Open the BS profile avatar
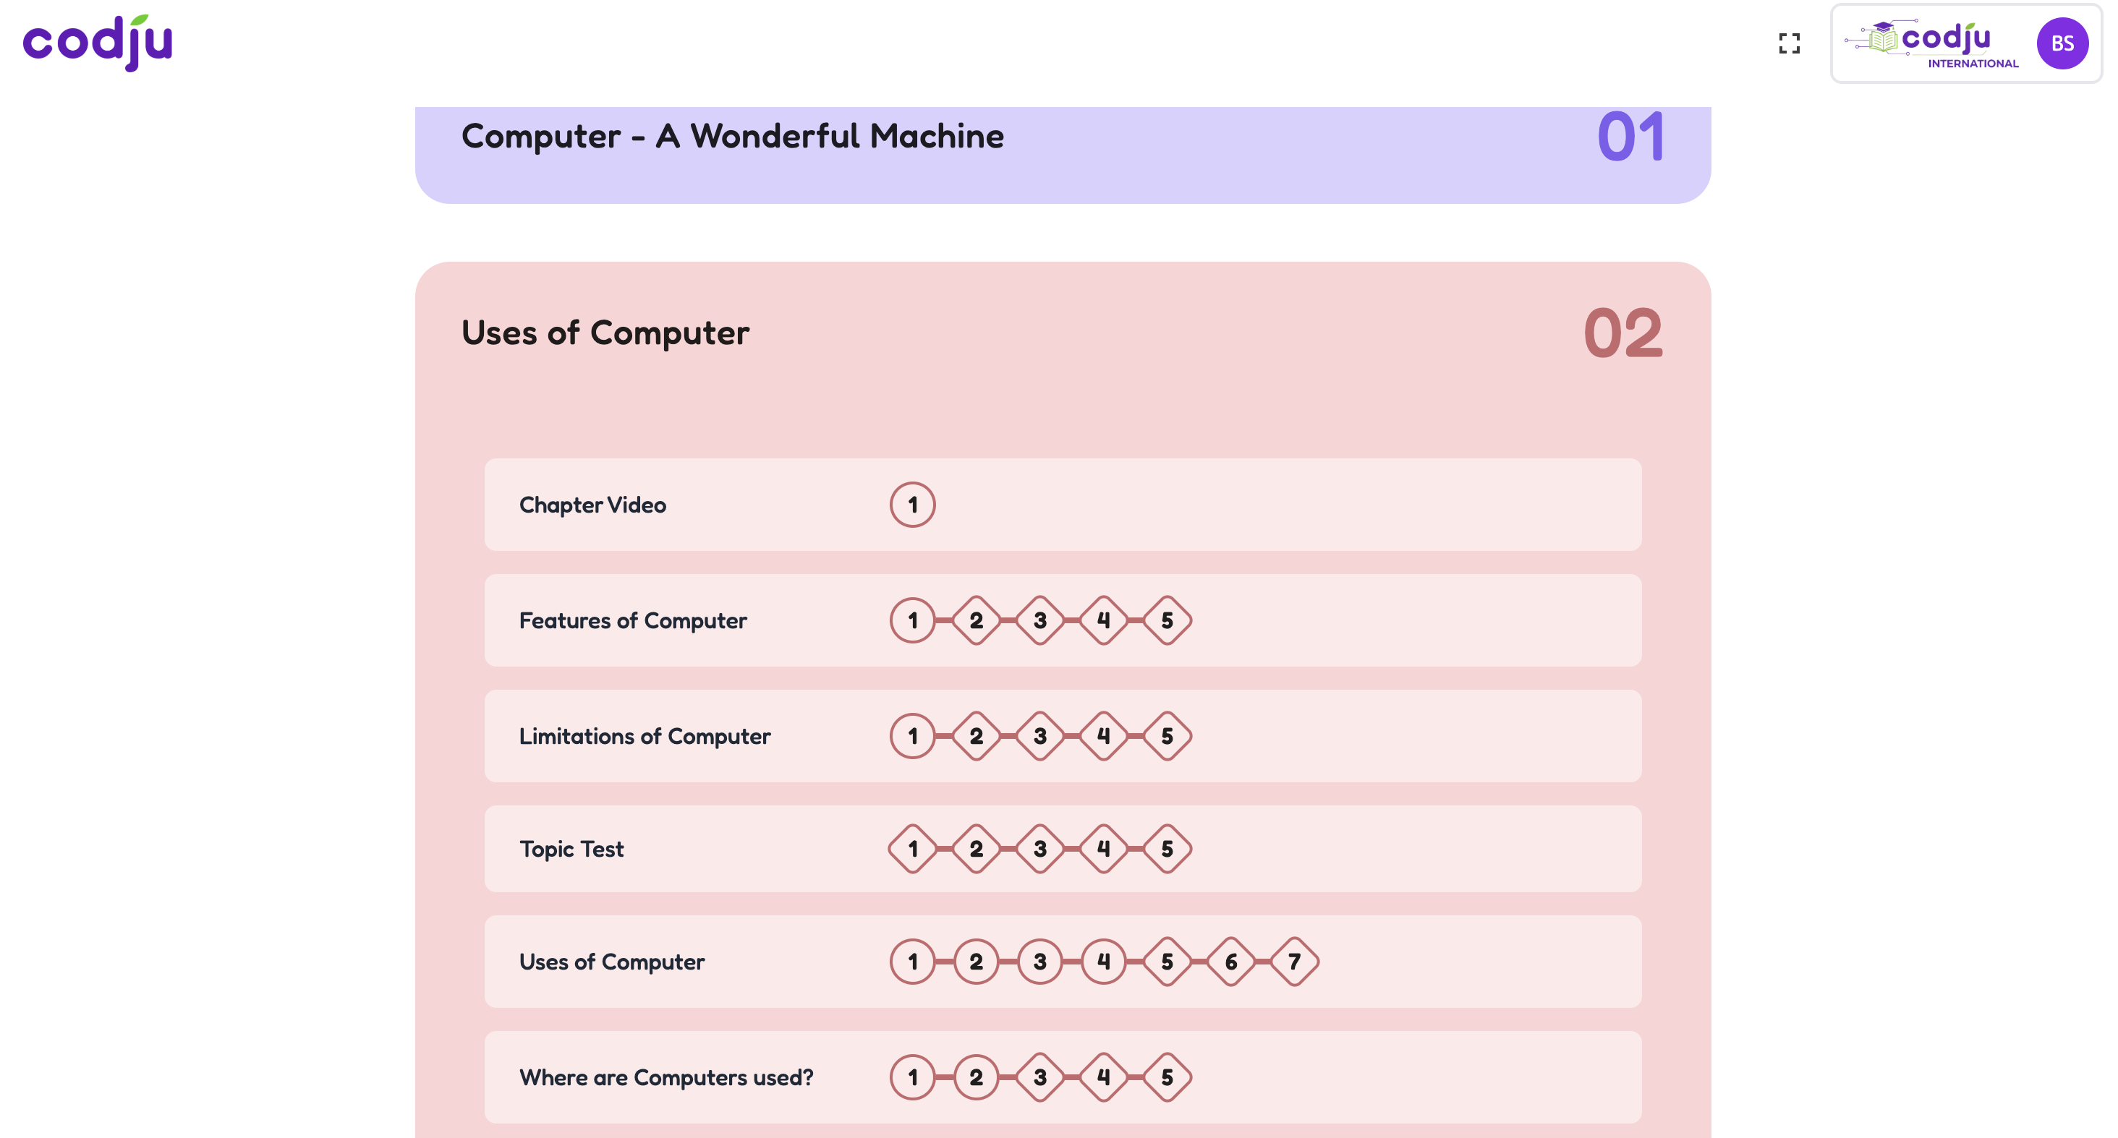This screenshot has height=1138, width=2118. point(2063,43)
